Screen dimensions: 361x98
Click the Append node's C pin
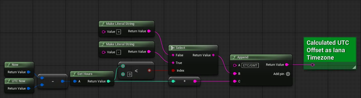pyautogui.click(x=235, y=81)
